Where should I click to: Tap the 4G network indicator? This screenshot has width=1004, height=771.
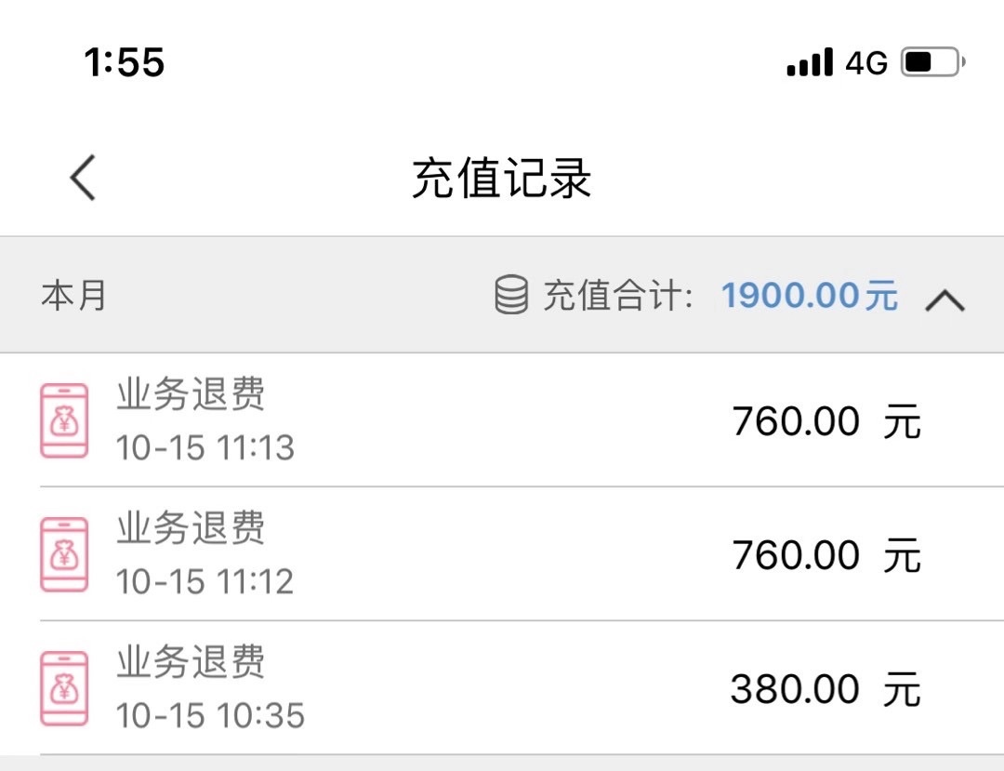coord(866,62)
